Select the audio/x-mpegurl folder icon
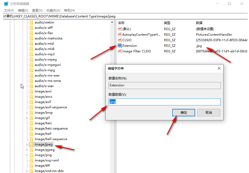The image size is (249, 173). click(31, 65)
